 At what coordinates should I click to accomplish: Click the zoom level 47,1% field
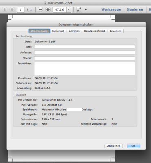60,9
